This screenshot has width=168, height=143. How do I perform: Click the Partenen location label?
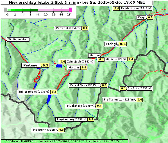pyautogui.click(x=31, y=65)
